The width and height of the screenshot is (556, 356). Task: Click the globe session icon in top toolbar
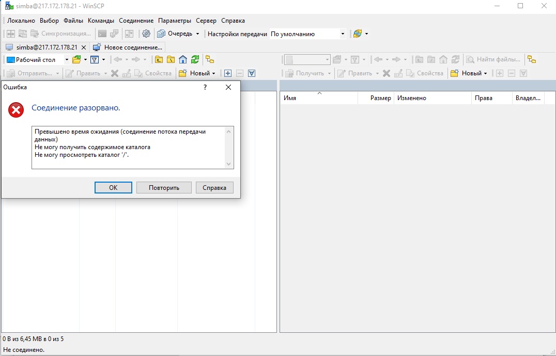tap(357, 34)
